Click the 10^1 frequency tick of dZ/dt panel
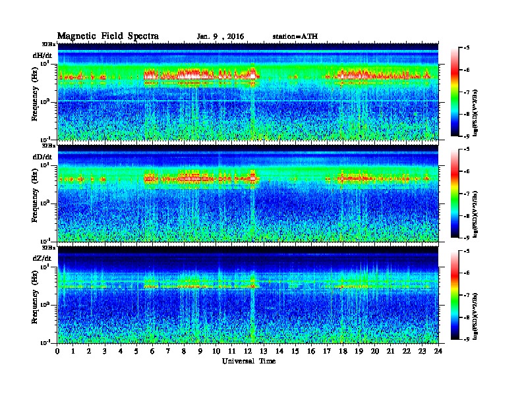This screenshot has height=403, width=522. pyautogui.click(x=46, y=267)
